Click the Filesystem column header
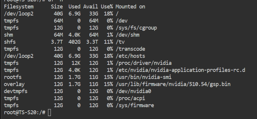257x119 pixels. (19, 7)
